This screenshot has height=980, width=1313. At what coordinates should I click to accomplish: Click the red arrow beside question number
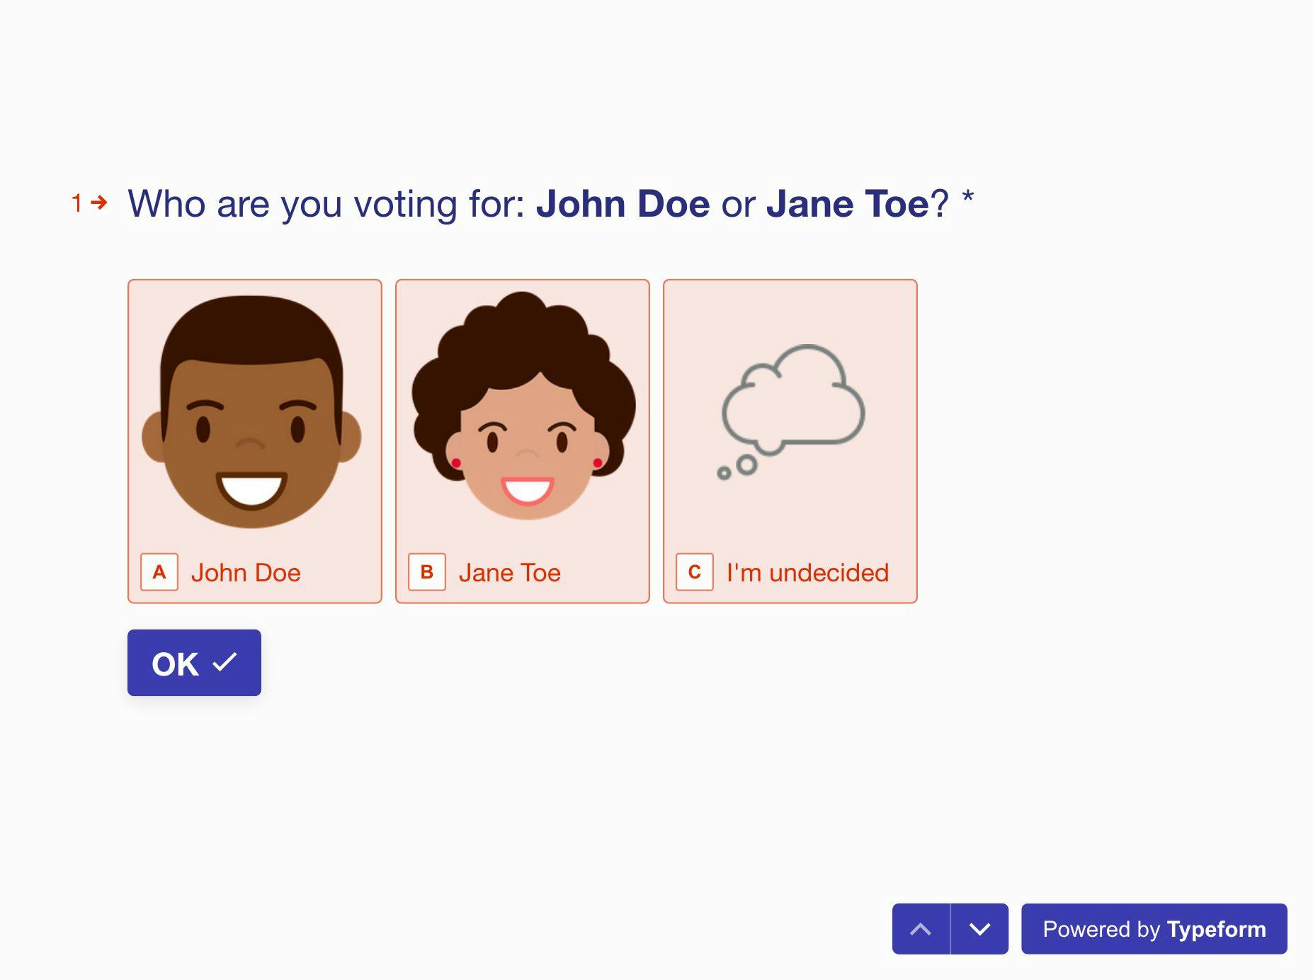pyautogui.click(x=100, y=203)
